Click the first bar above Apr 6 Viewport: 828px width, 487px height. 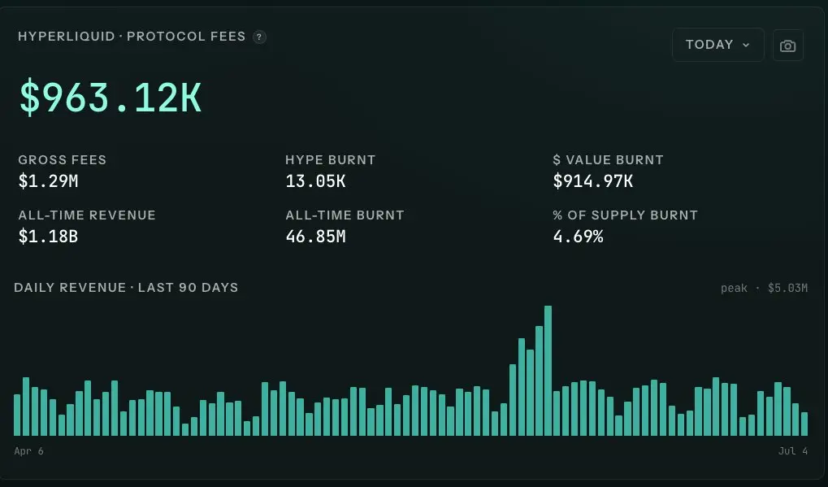click(17, 415)
